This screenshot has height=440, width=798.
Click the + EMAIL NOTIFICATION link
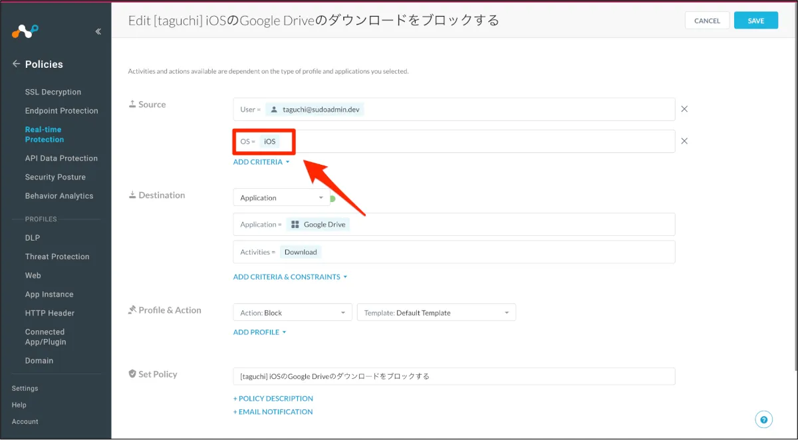pyautogui.click(x=273, y=412)
